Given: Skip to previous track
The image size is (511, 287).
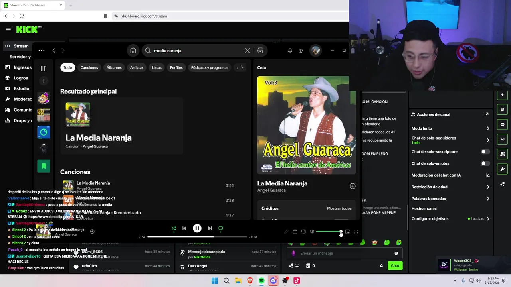Looking at the screenshot, I should click(184, 228).
